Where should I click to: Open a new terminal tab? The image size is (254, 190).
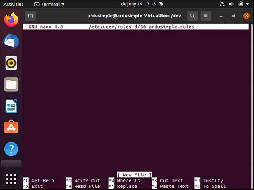coord(30,16)
